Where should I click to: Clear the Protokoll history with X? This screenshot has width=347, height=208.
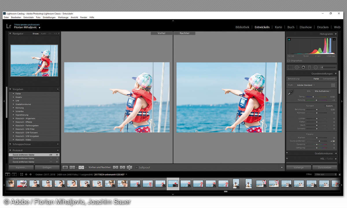58,151
